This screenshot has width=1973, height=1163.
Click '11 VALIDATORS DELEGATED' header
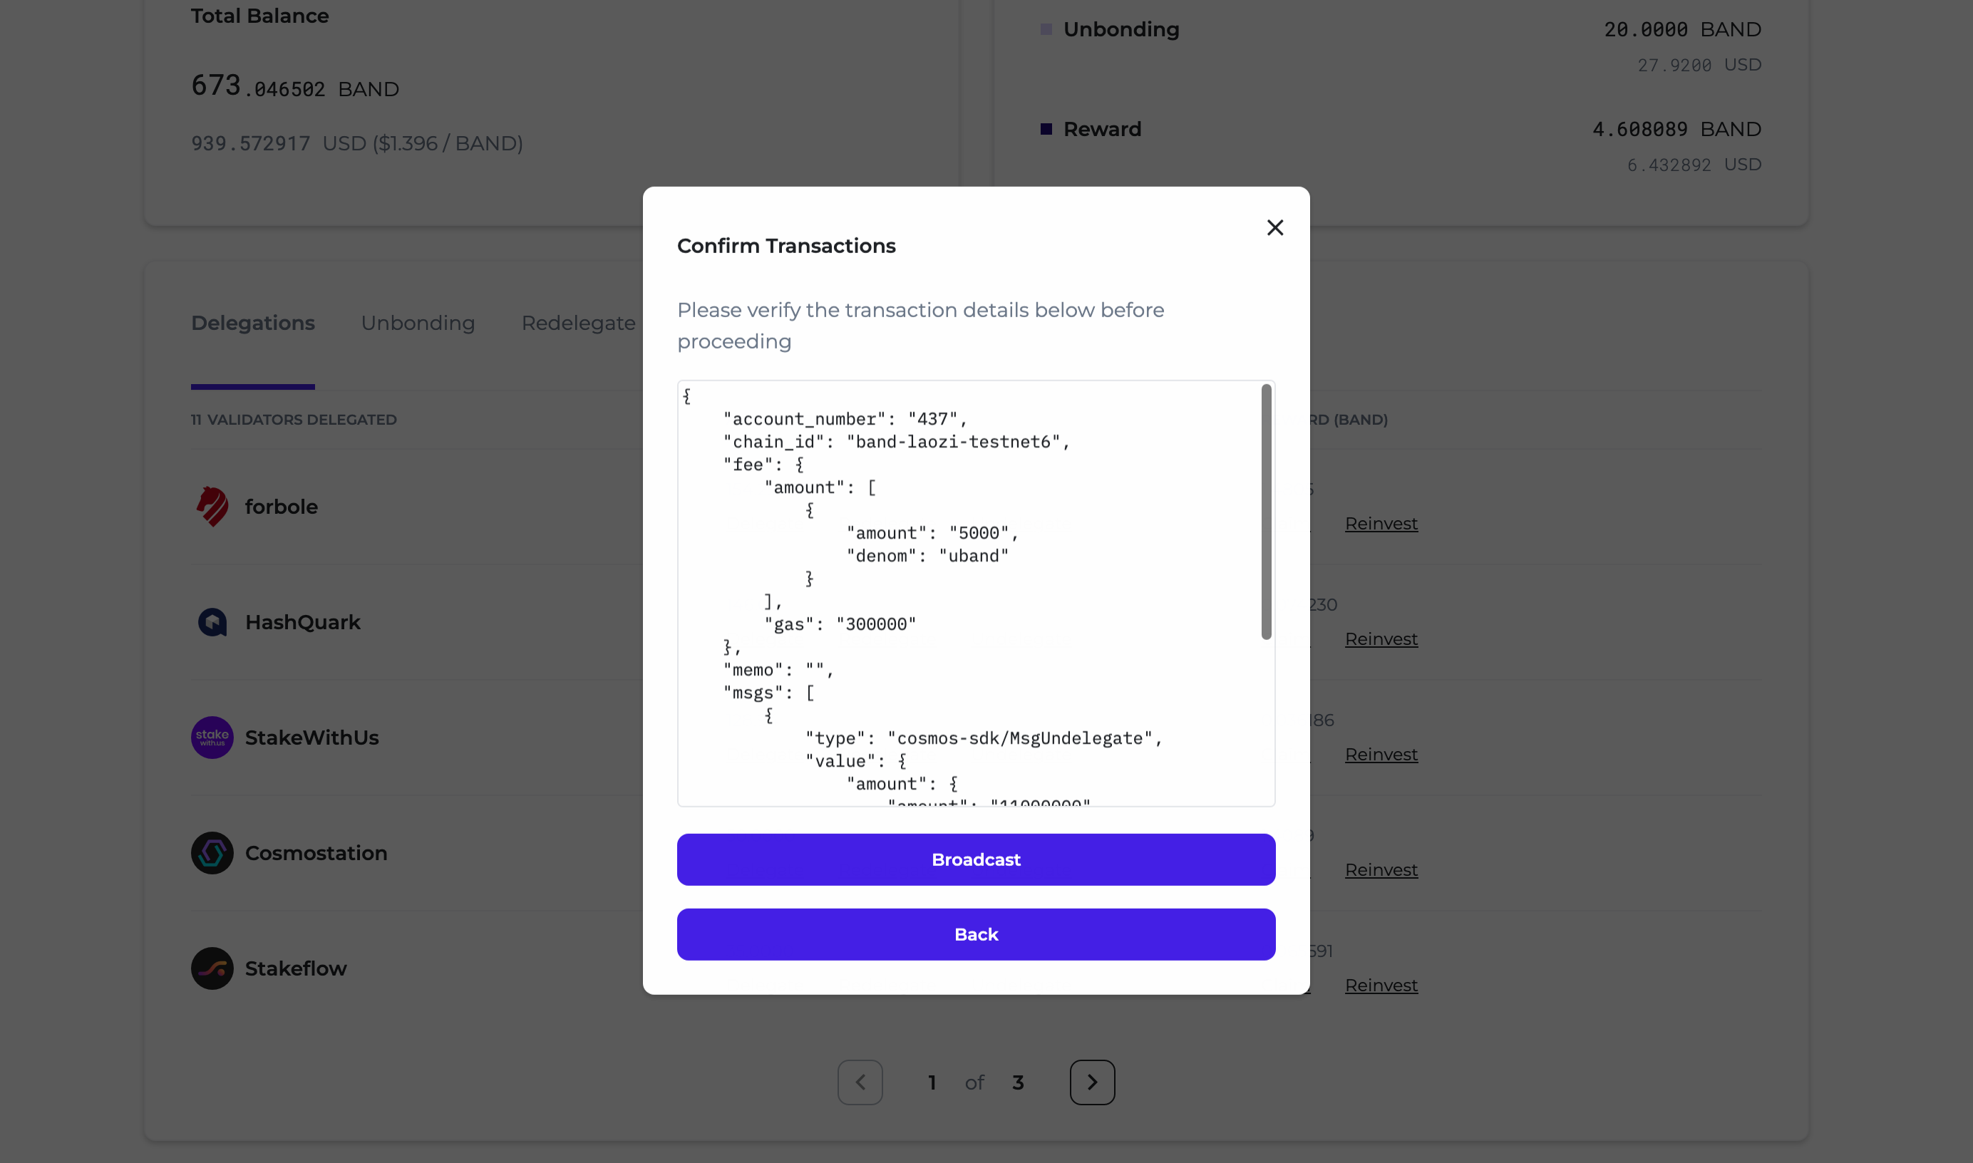pyautogui.click(x=294, y=419)
